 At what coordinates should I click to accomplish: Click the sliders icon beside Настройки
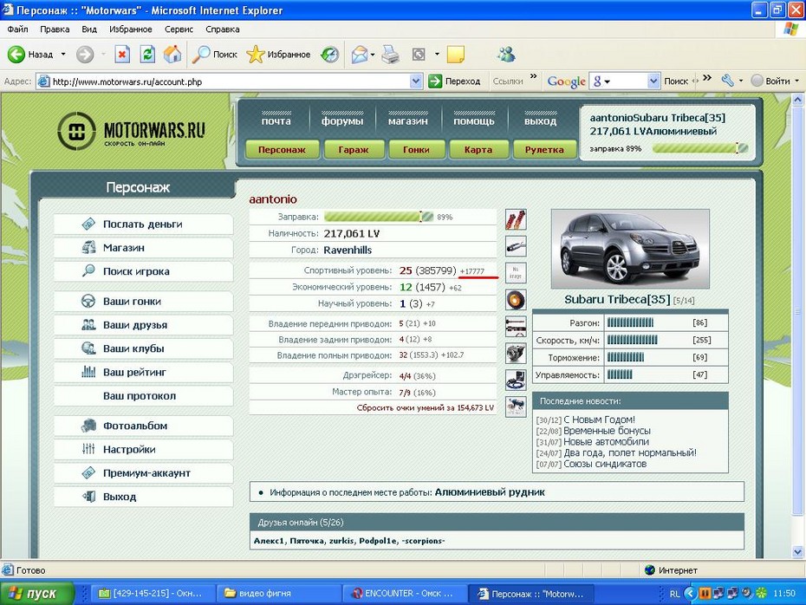[x=88, y=449]
